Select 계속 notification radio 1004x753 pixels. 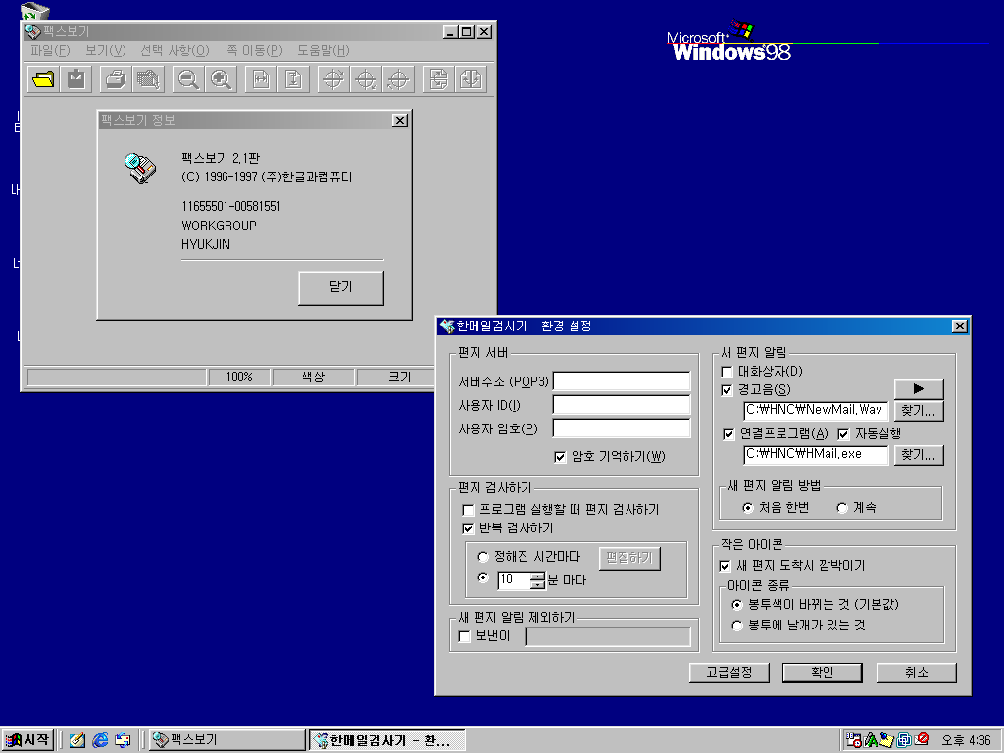tap(842, 508)
